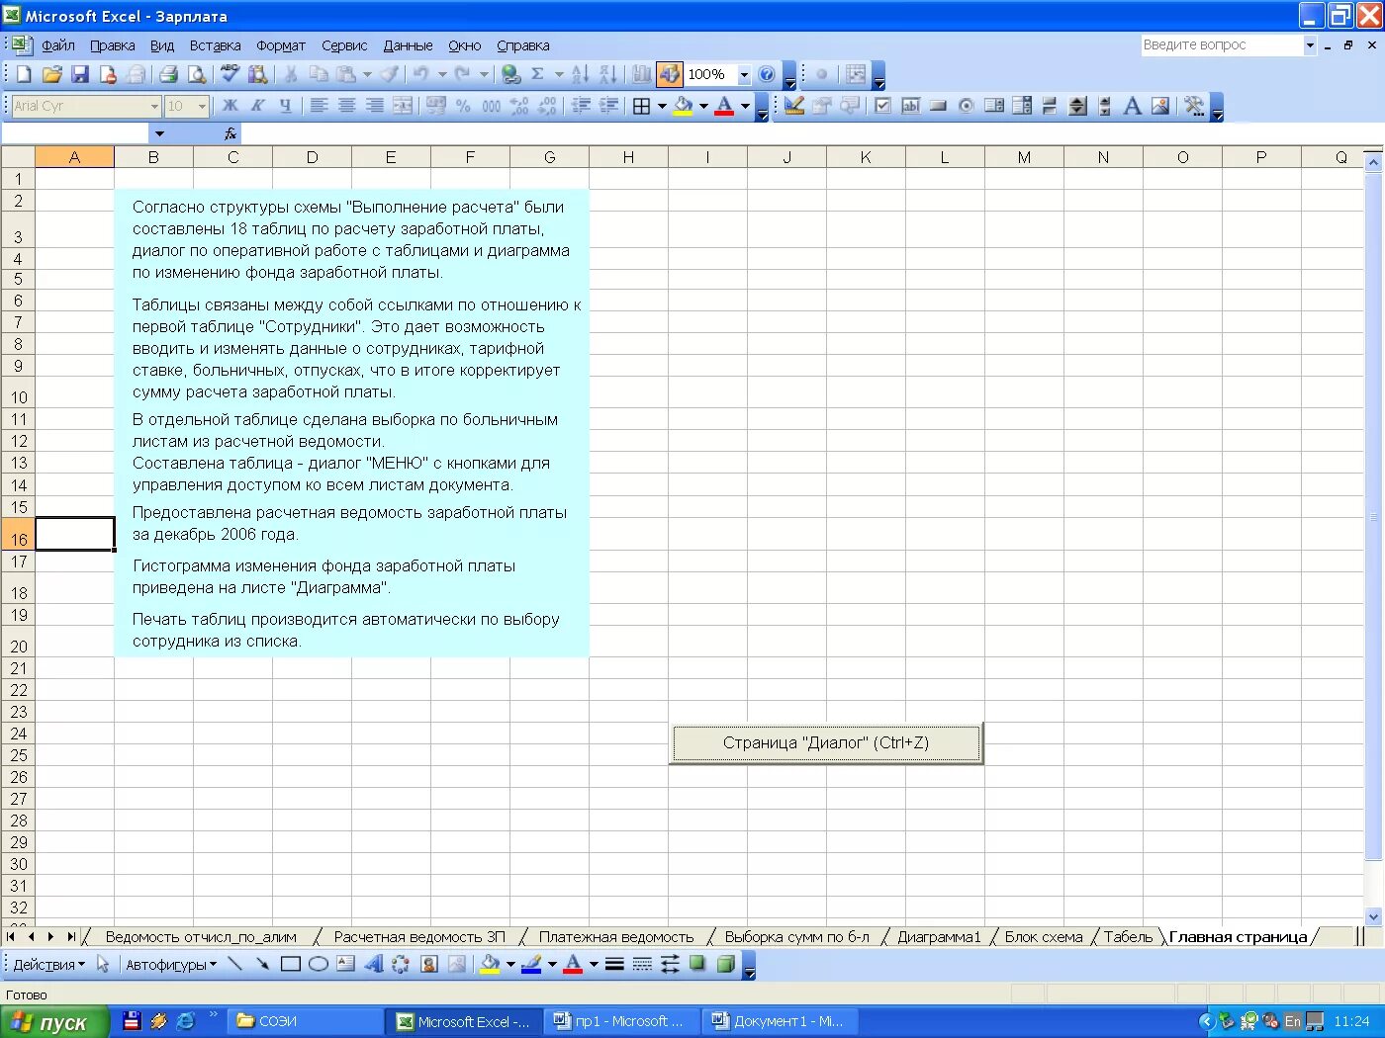Image resolution: width=1385 pixels, height=1038 pixels.
Task: Print the sheet using the printer icon
Action: (168, 74)
